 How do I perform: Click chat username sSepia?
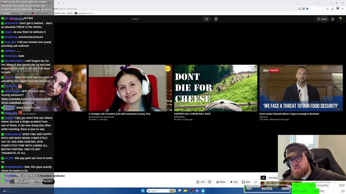click(x=8, y=32)
